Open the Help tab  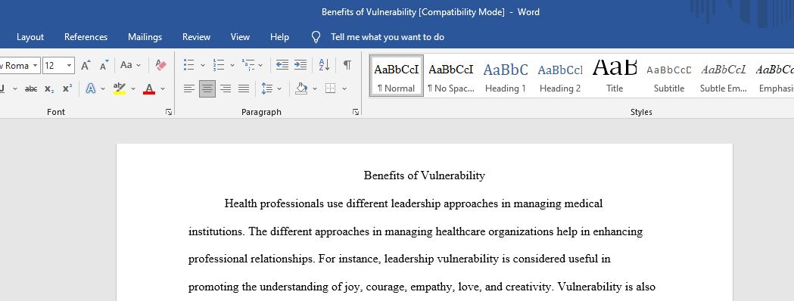279,37
